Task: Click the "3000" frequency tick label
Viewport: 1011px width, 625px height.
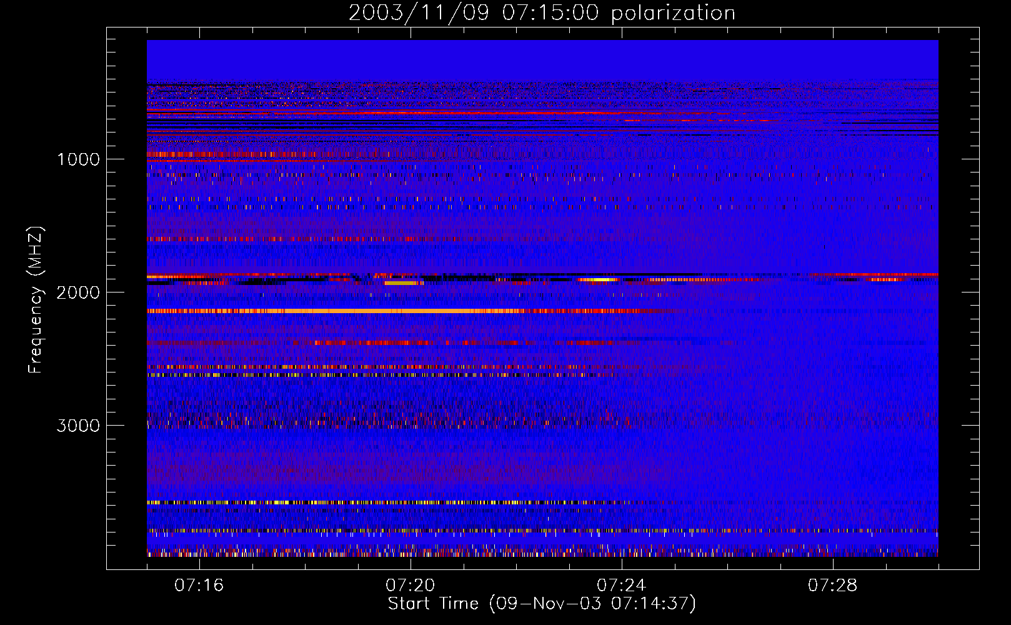Action: [78, 426]
